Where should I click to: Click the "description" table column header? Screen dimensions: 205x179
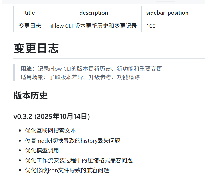coord(93,13)
